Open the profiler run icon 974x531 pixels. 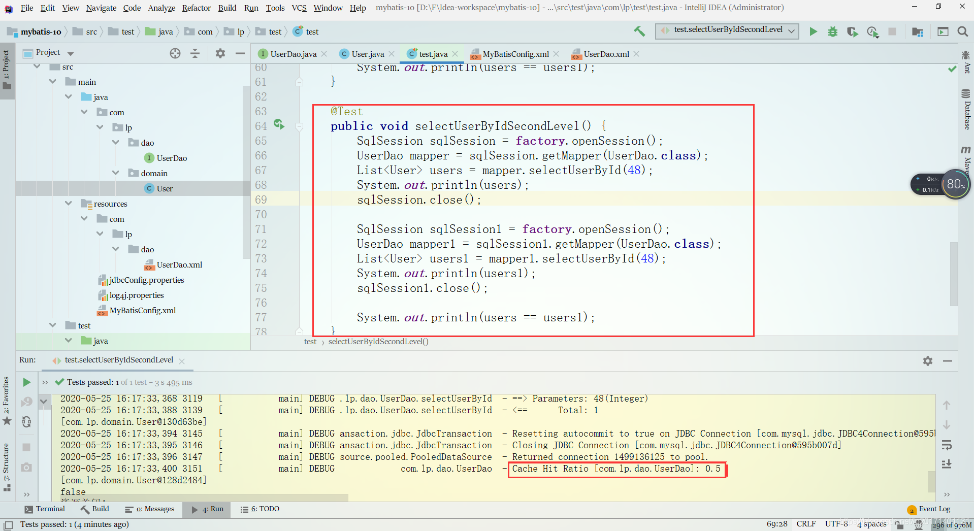pos(872,31)
